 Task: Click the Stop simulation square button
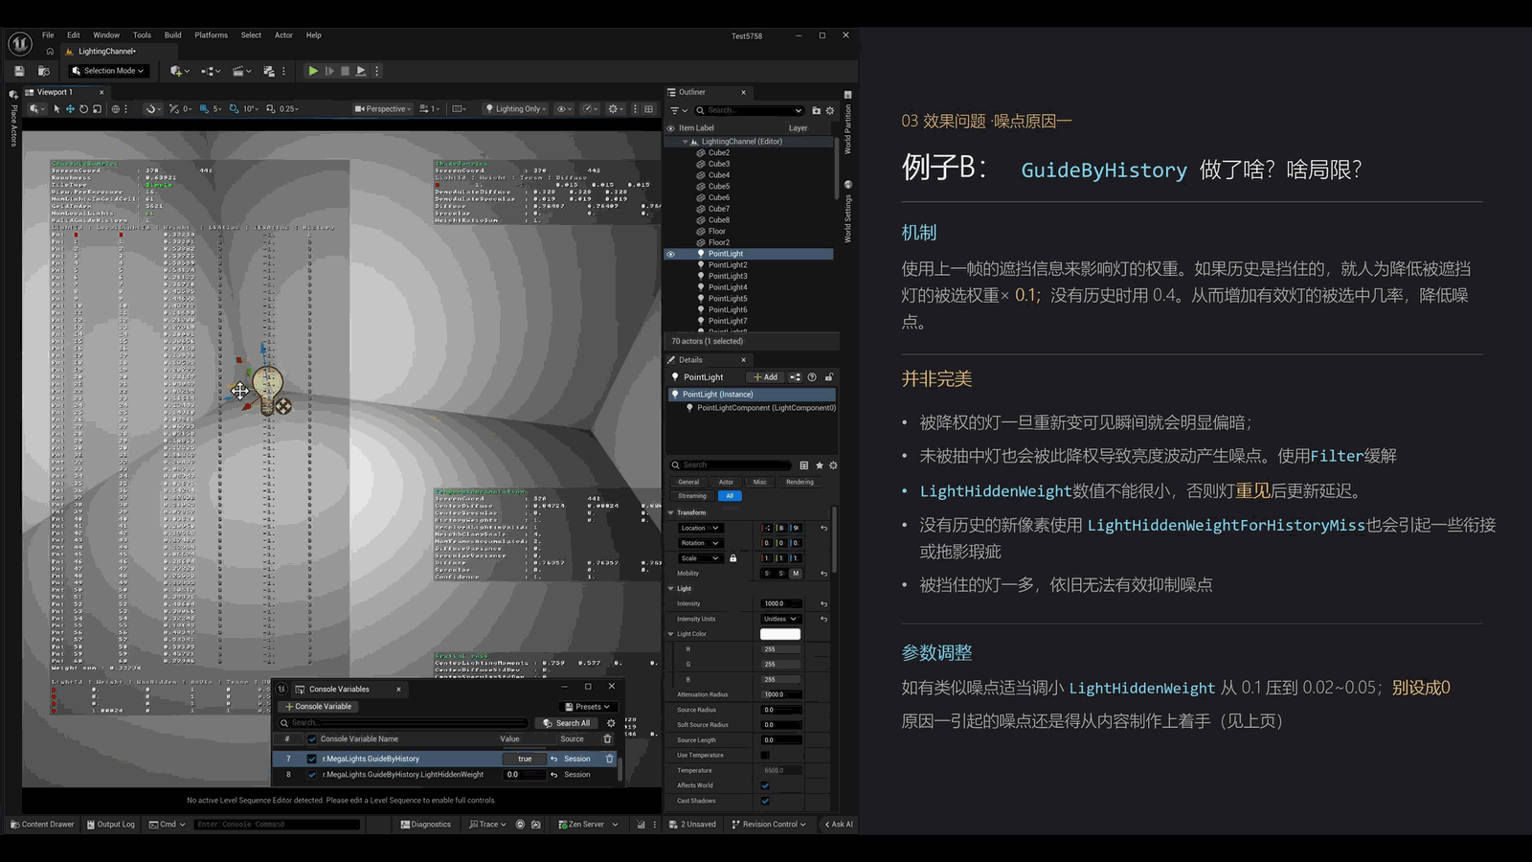tap(345, 71)
